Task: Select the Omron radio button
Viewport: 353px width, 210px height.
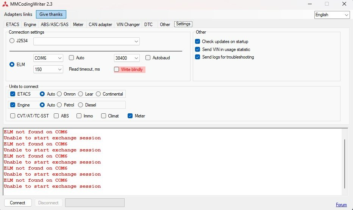Action: click(59, 94)
